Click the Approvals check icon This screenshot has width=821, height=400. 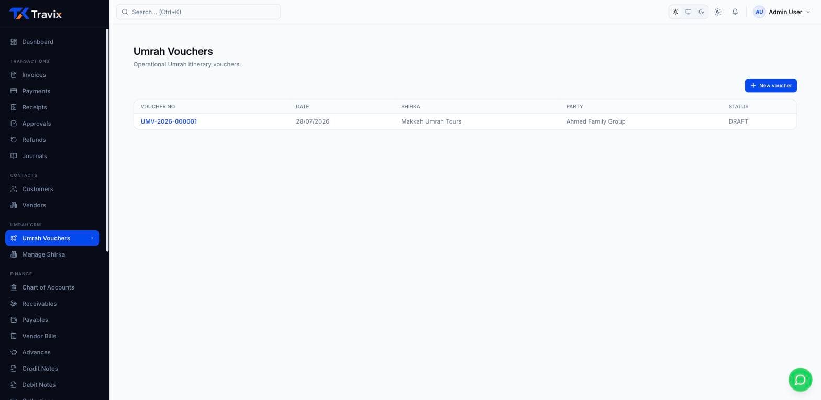coord(14,124)
